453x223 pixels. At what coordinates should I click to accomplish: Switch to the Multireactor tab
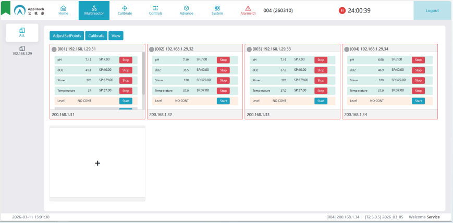tap(94, 10)
